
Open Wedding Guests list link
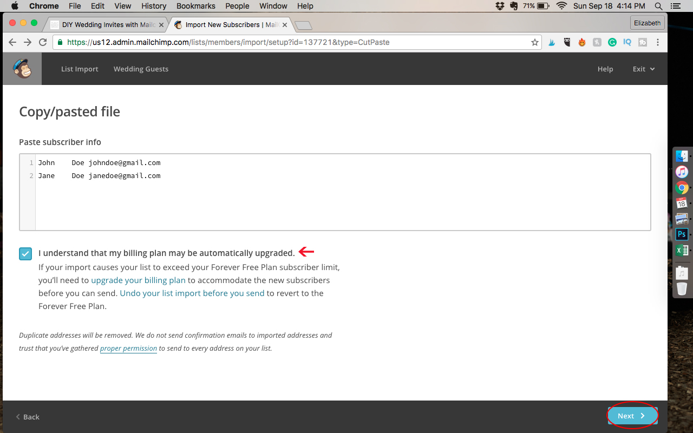[141, 69]
